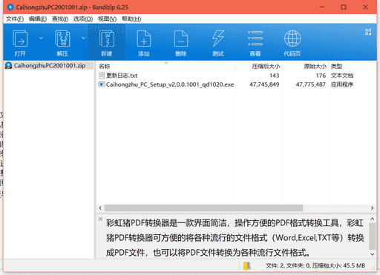Click the yellow zip archive icon in status bar
Image resolution: width=380 pixels, height=275 pixels.
(247, 266)
